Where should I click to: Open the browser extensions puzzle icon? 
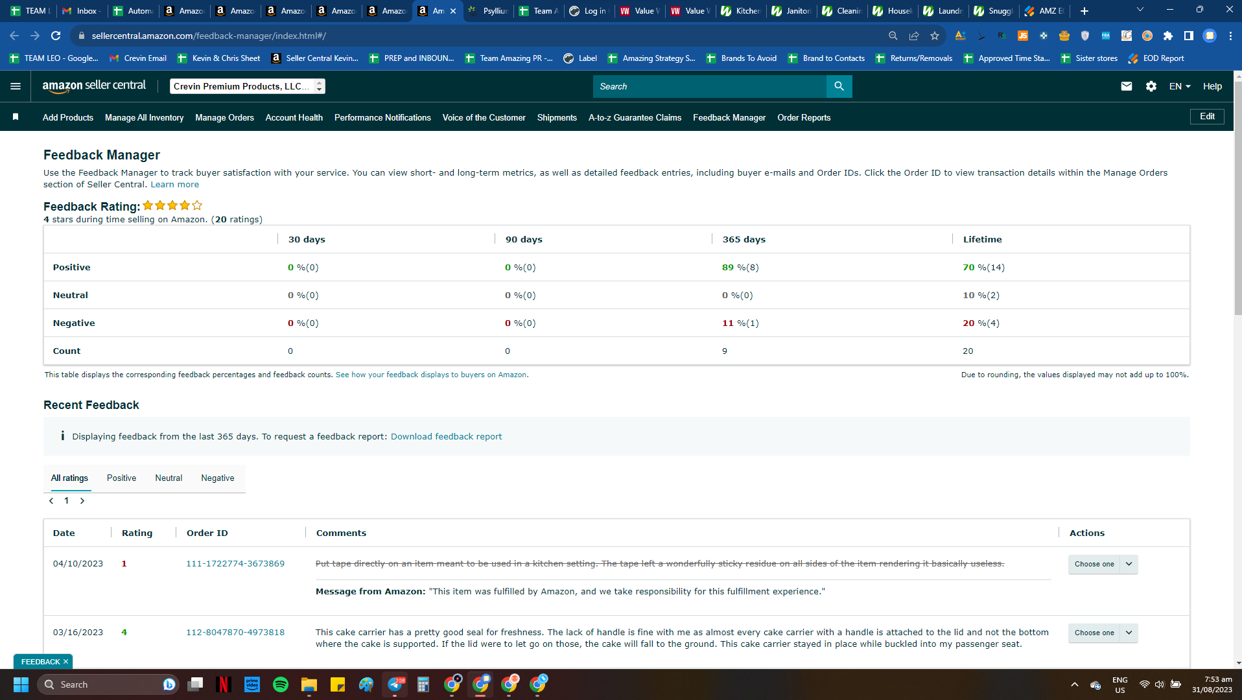pyautogui.click(x=1168, y=36)
